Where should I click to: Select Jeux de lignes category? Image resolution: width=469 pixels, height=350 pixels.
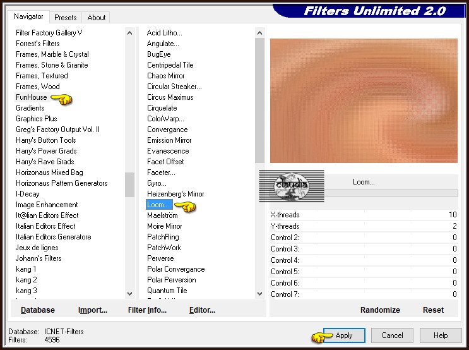37,248
